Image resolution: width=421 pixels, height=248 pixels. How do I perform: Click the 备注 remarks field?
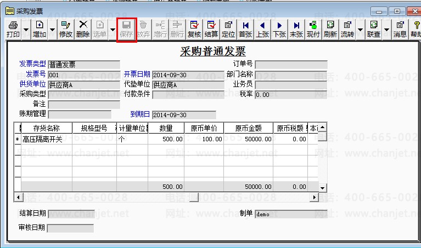coord(84,105)
